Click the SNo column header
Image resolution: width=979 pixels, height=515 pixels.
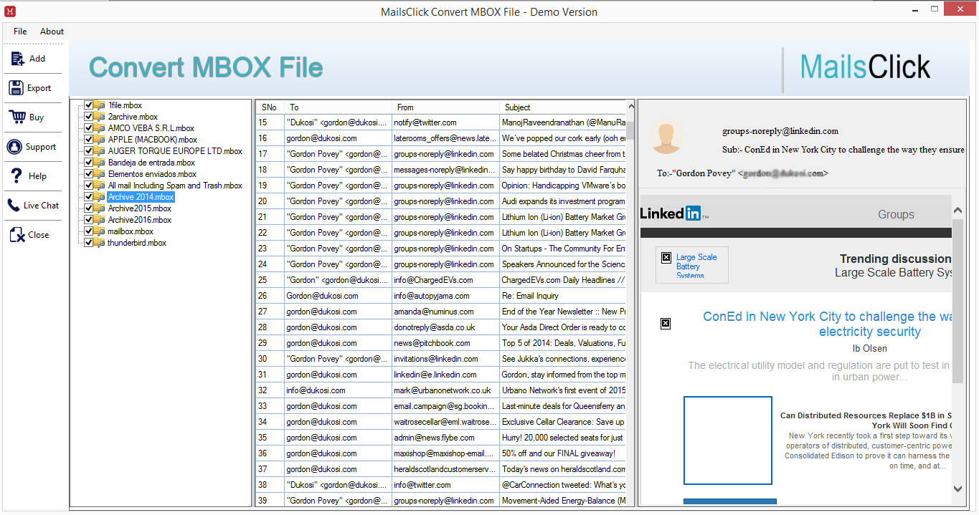pos(270,107)
